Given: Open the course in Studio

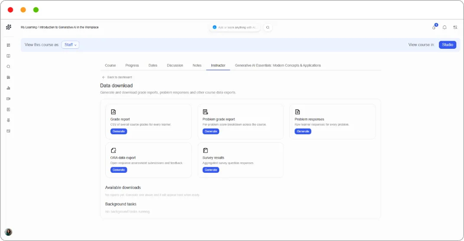Looking at the screenshot, I should click(x=448, y=45).
